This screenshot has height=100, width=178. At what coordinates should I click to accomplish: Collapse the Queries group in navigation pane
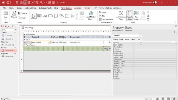[15, 42]
